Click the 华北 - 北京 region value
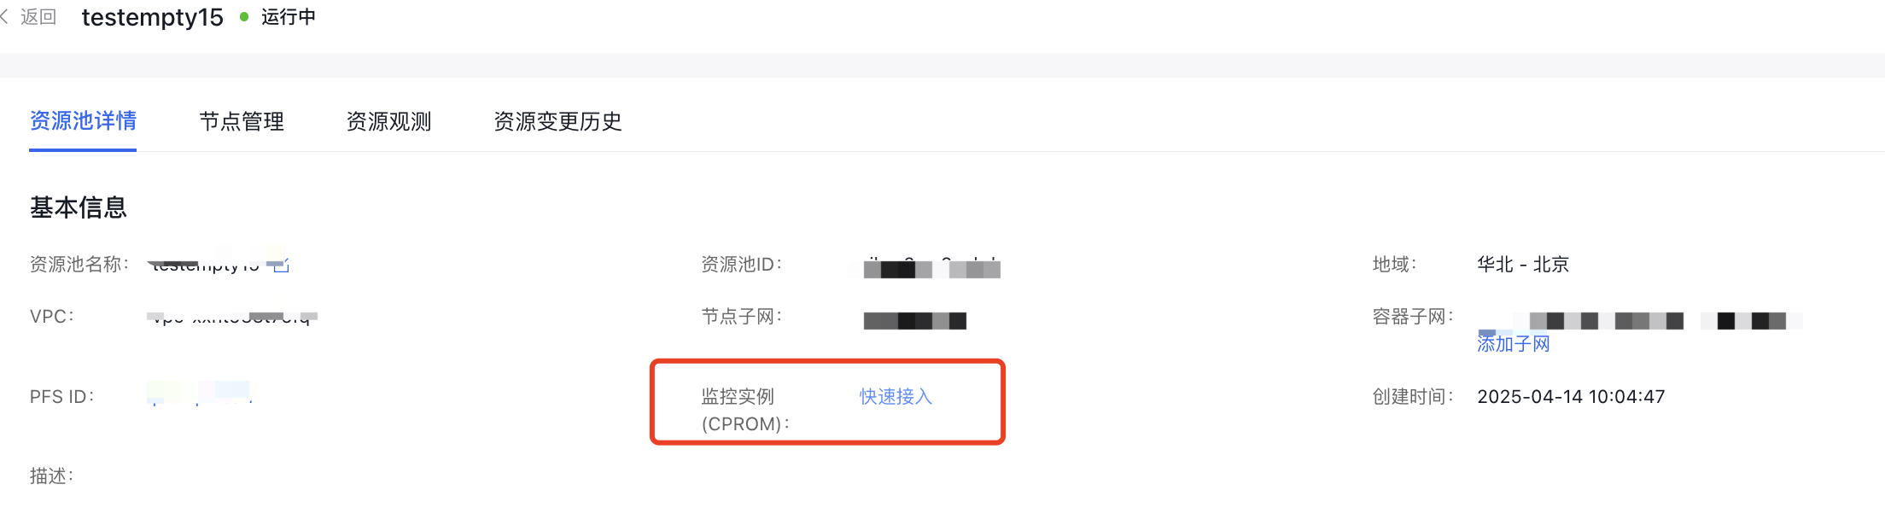Image resolution: width=1885 pixels, height=531 pixels. coord(1523,265)
